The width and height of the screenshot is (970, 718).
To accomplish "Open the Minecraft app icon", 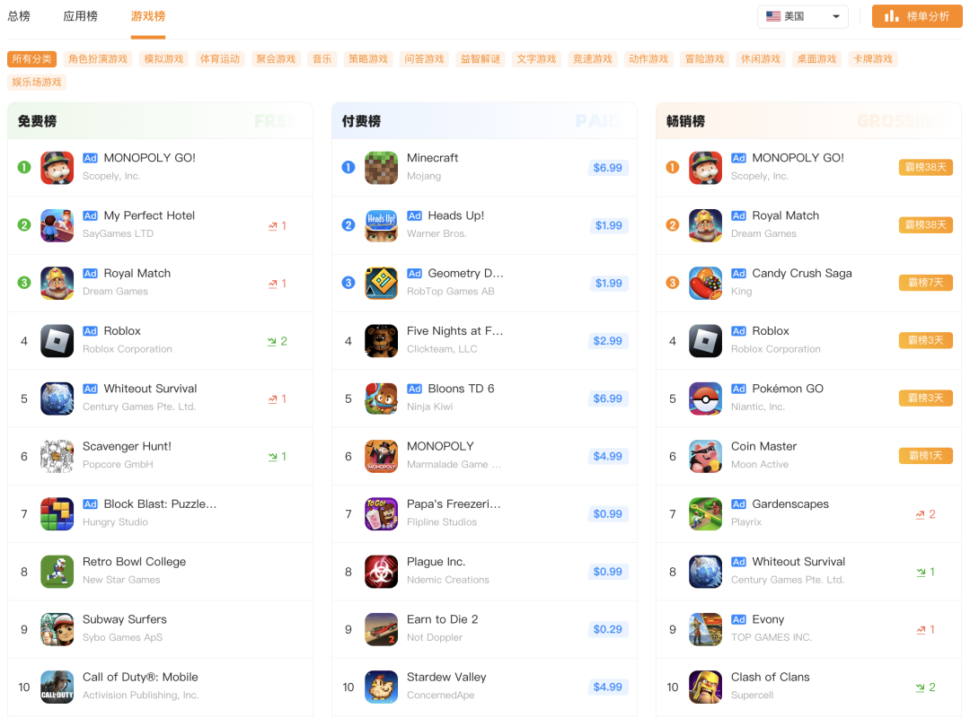I will click(381, 168).
